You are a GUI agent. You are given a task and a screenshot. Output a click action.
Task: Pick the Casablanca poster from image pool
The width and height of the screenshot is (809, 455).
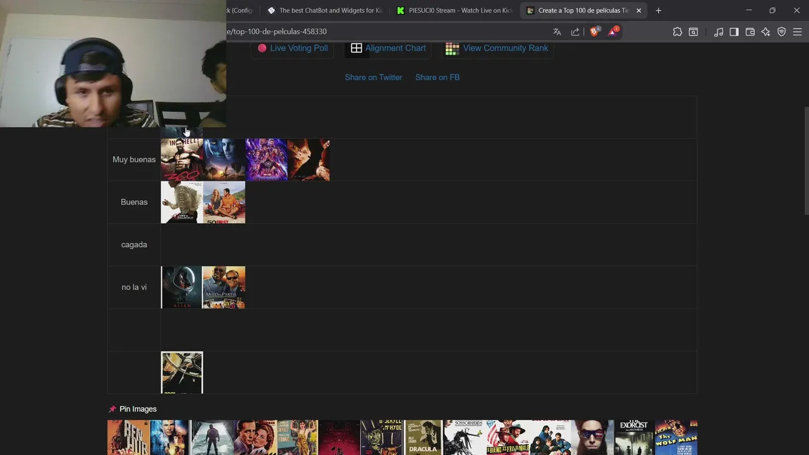[x=255, y=437]
